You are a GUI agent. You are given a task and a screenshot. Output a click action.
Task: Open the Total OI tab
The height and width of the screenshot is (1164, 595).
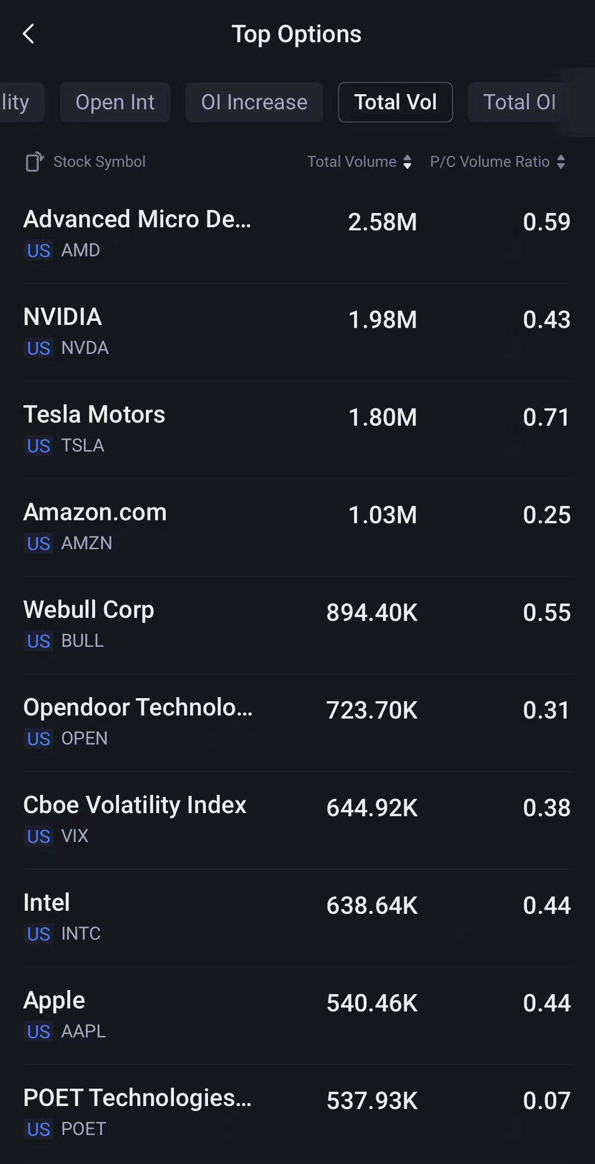(x=519, y=102)
